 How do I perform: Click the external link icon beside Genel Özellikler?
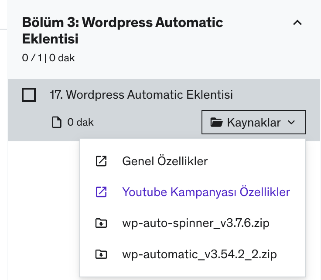tap(101, 161)
